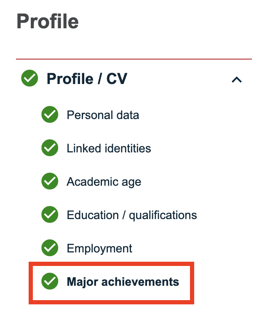Select the highlighted Major achievements item

123,282
